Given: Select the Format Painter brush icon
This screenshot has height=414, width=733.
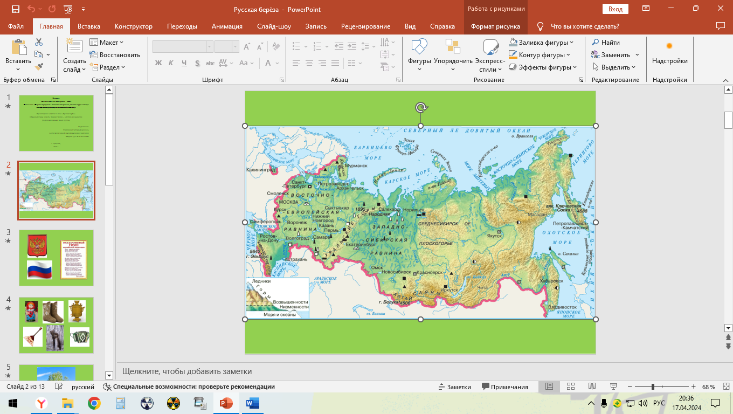Looking at the screenshot, I should coord(39,67).
